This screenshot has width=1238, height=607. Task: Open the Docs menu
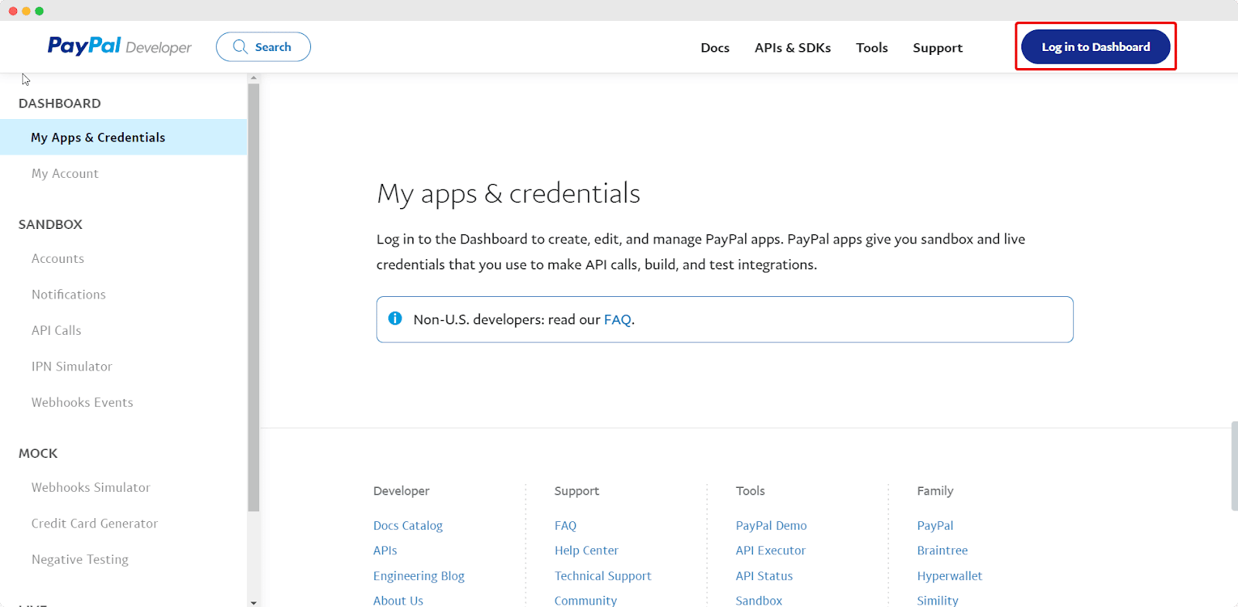coord(715,48)
